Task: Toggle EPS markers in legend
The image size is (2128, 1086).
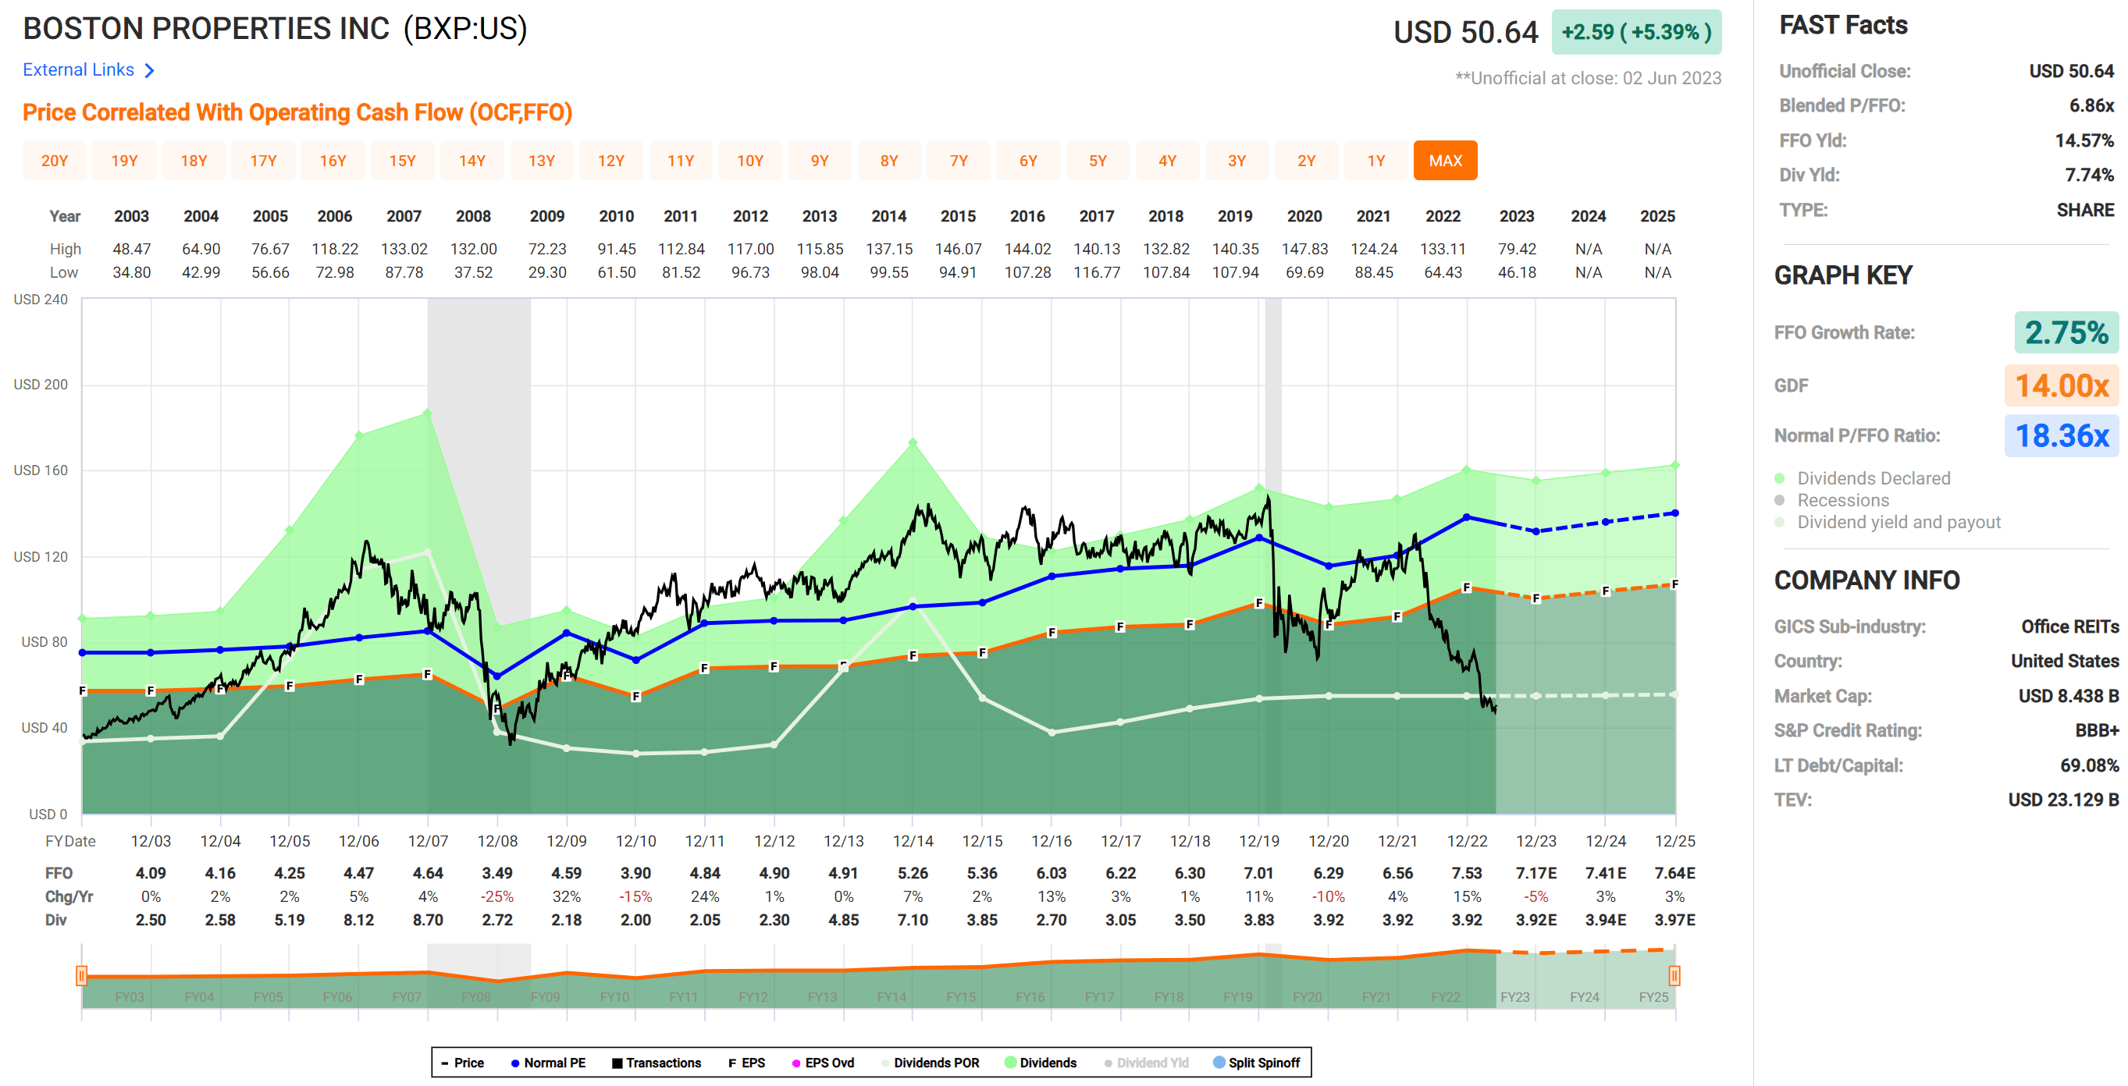Action: pyautogui.click(x=747, y=1063)
